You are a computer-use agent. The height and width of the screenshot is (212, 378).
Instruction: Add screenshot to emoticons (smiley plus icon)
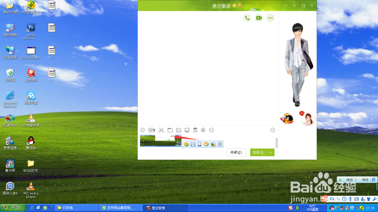(186, 144)
